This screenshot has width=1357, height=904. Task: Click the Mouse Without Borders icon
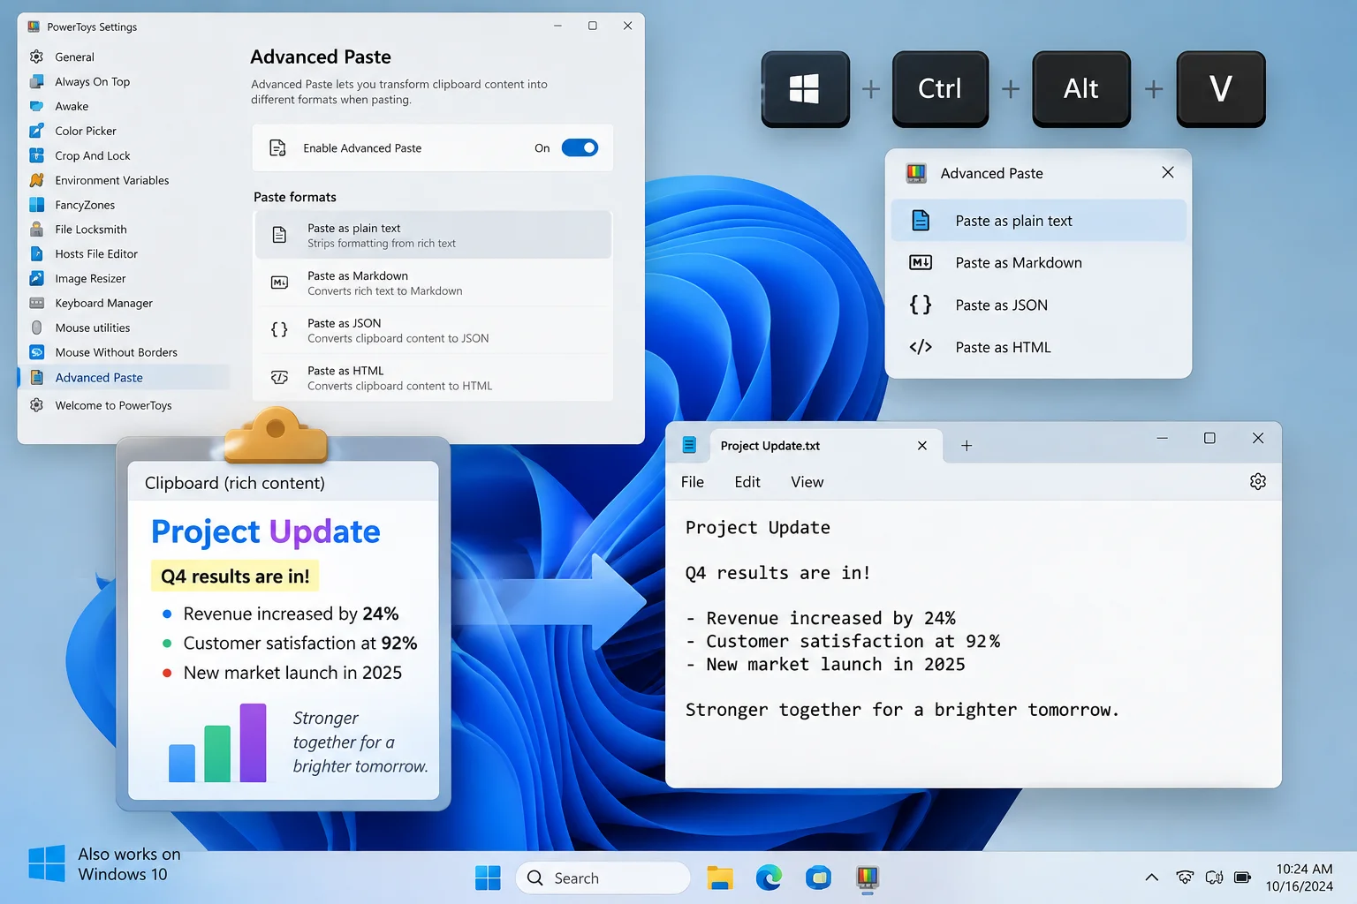pos(36,352)
